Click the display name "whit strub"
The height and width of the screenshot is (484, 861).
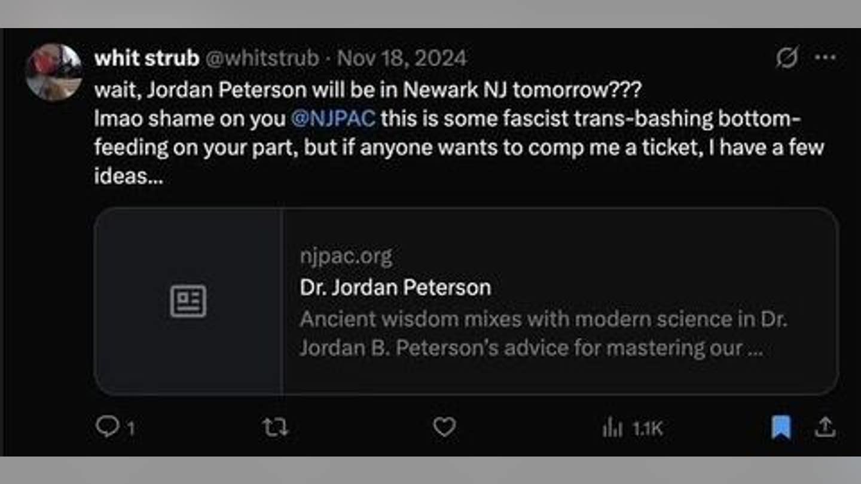pos(146,59)
